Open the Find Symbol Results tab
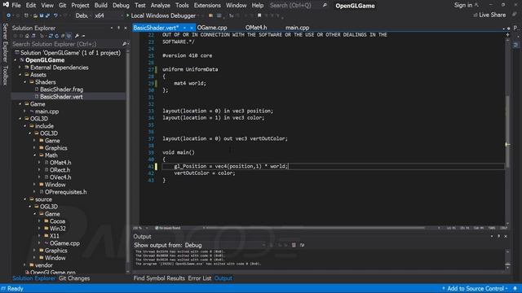Screen dimensions: 522x293 coord(159,278)
